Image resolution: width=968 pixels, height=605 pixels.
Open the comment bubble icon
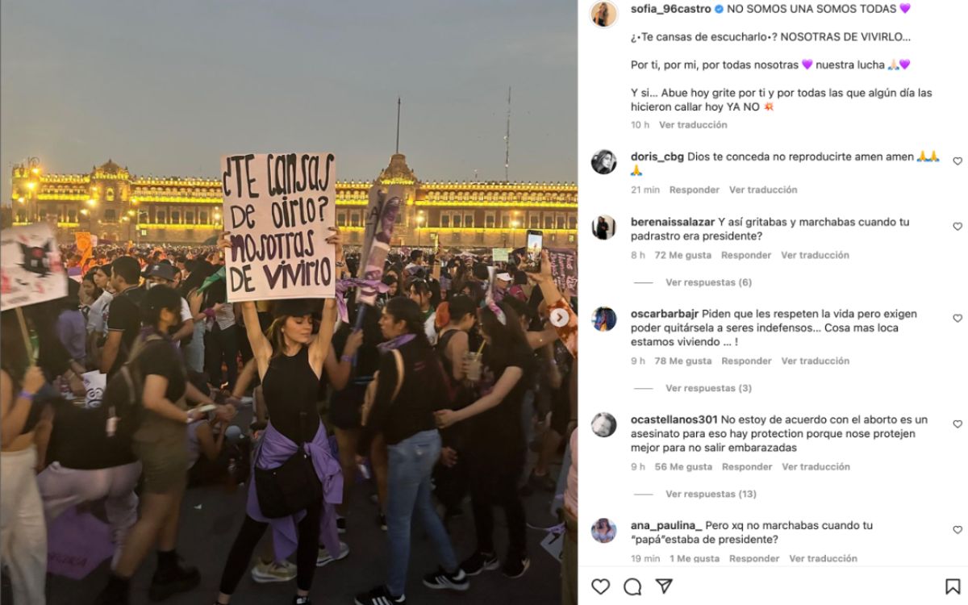(632, 586)
